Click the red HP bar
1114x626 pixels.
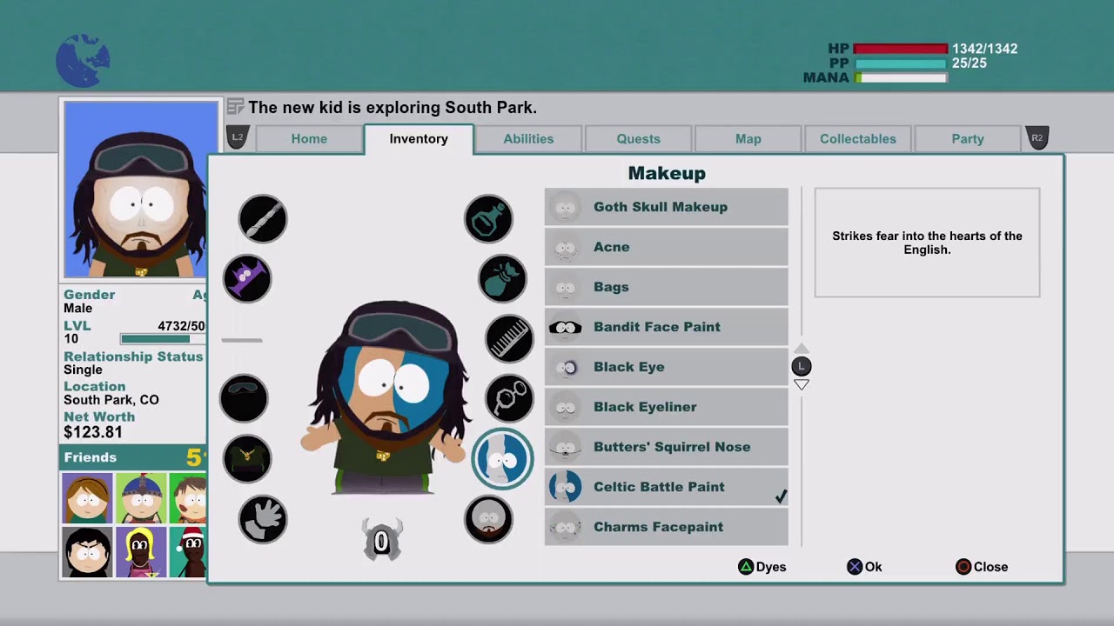(900, 49)
